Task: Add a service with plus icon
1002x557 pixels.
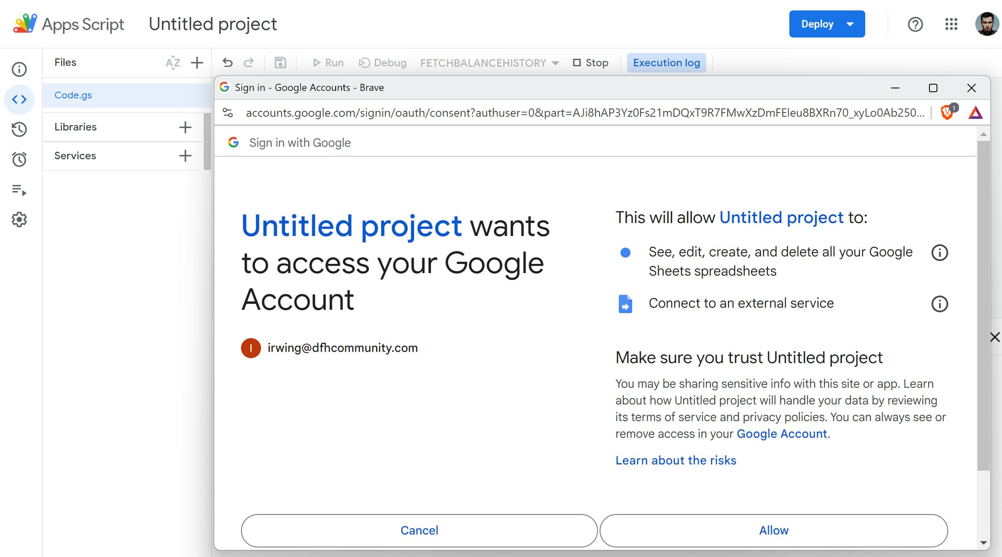Action: click(185, 156)
